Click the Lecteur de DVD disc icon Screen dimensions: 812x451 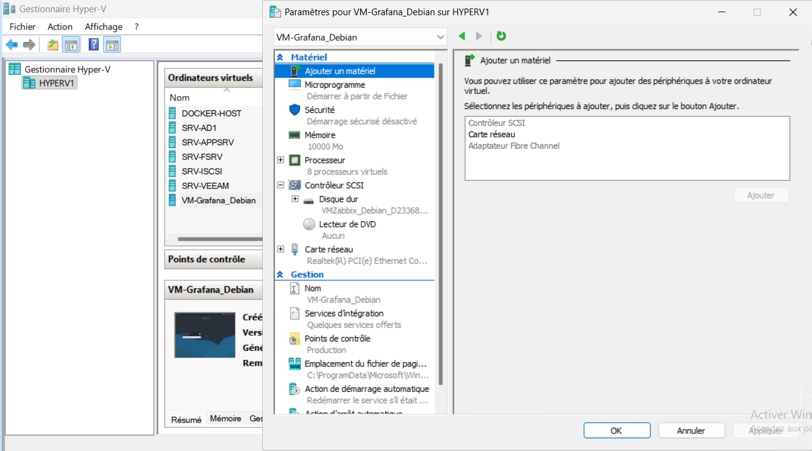click(308, 224)
